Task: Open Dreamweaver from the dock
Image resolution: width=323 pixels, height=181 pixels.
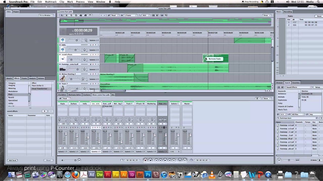Action: 100,174
